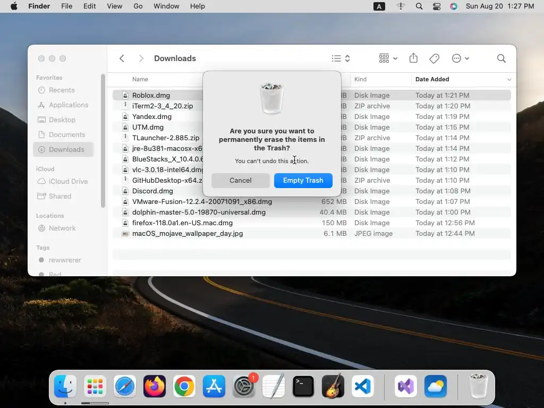Launch Google Chrome from the Dock
Image resolution: width=544 pixels, height=408 pixels.
pos(184,386)
